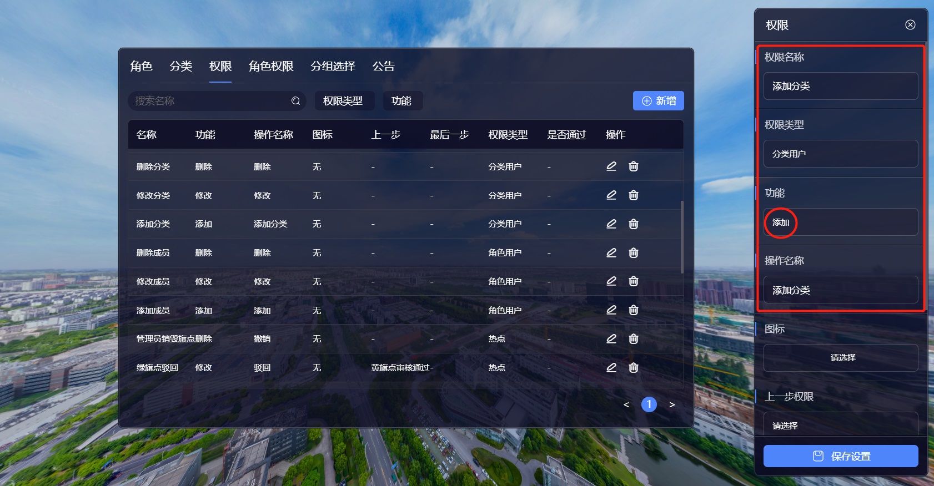Edit the 管理员销毁旗点删除 row with pencil icon

click(x=611, y=339)
